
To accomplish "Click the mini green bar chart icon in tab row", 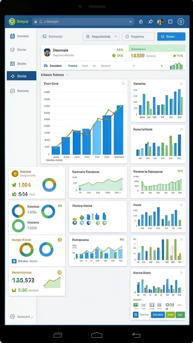I will pyautogui.click(x=176, y=66).
